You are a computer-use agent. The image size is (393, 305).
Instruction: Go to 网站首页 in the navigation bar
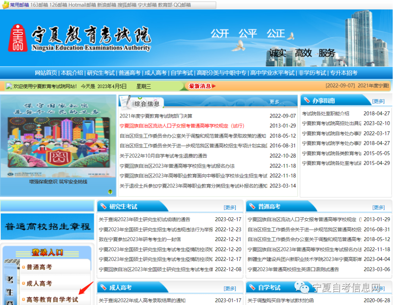tap(46, 73)
